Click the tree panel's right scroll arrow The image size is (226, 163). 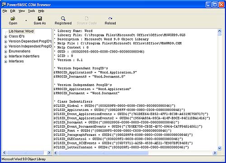coord(49,153)
